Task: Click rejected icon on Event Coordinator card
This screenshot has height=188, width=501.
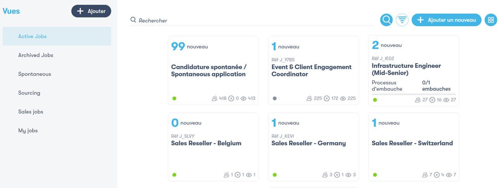Action: tap(327, 98)
